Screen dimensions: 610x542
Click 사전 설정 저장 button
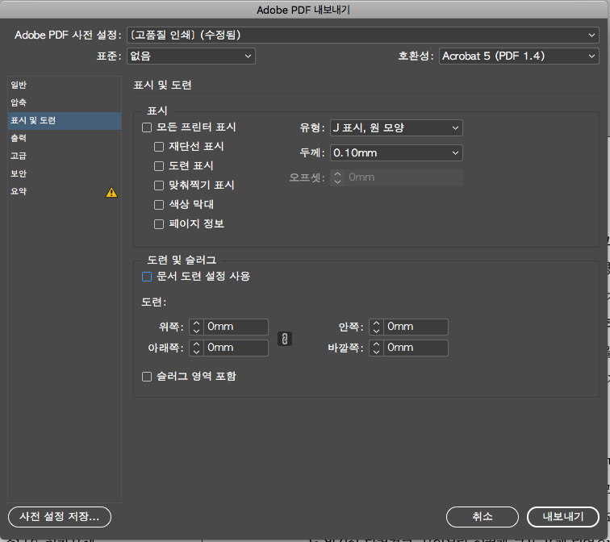coord(60,517)
